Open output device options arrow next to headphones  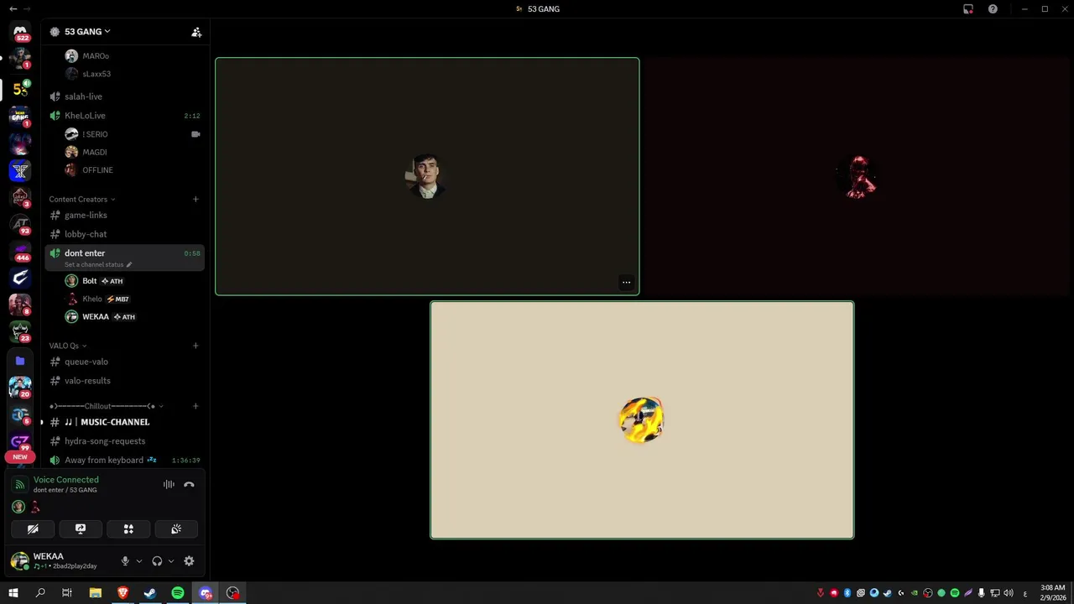click(x=171, y=561)
